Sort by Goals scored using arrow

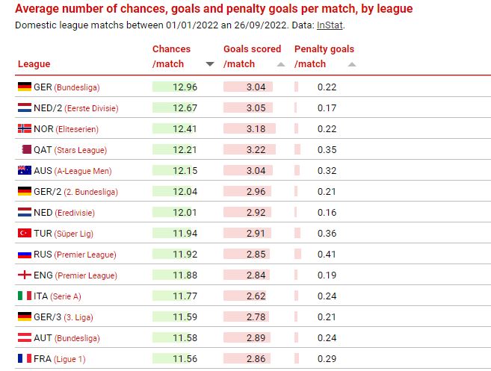point(281,64)
